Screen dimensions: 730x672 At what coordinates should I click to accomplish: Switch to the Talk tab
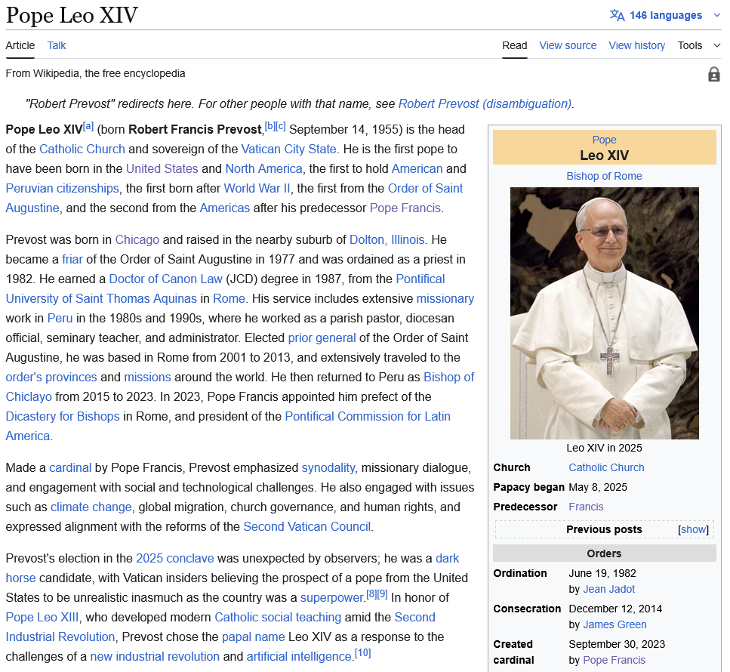pyautogui.click(x=57, y=45)
